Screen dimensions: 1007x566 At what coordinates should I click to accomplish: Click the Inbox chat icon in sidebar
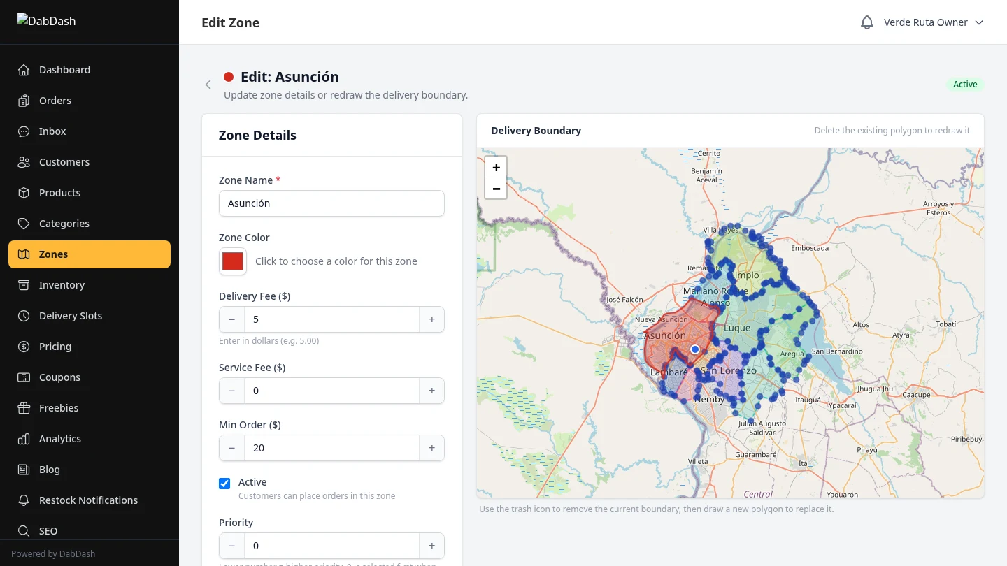point(24,131)
